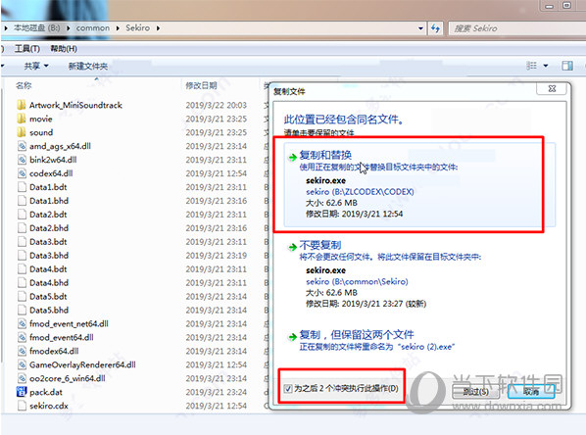Select the Data3.bdt file icon
The image size is (586, 435).
[x=23, y=242]
